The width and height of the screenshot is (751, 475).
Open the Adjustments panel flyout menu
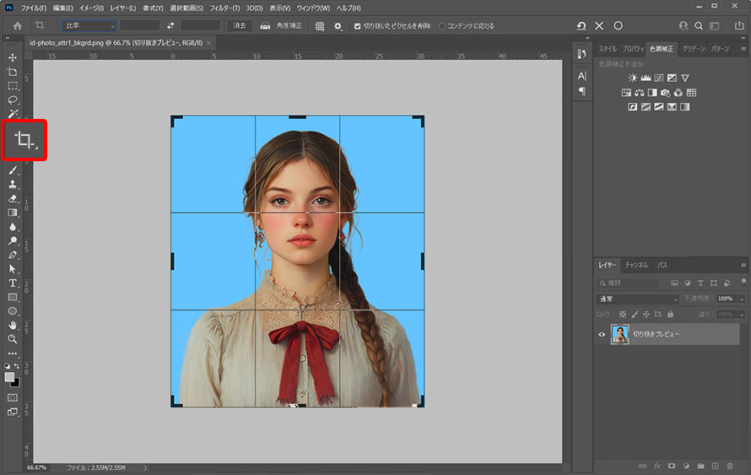coord(743,49)
